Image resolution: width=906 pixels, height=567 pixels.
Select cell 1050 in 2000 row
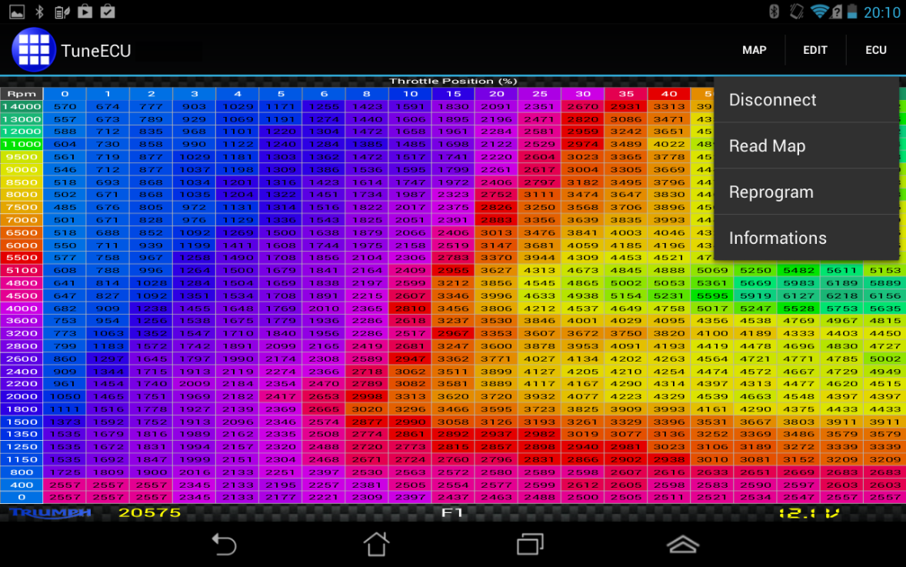coord(65,396)
